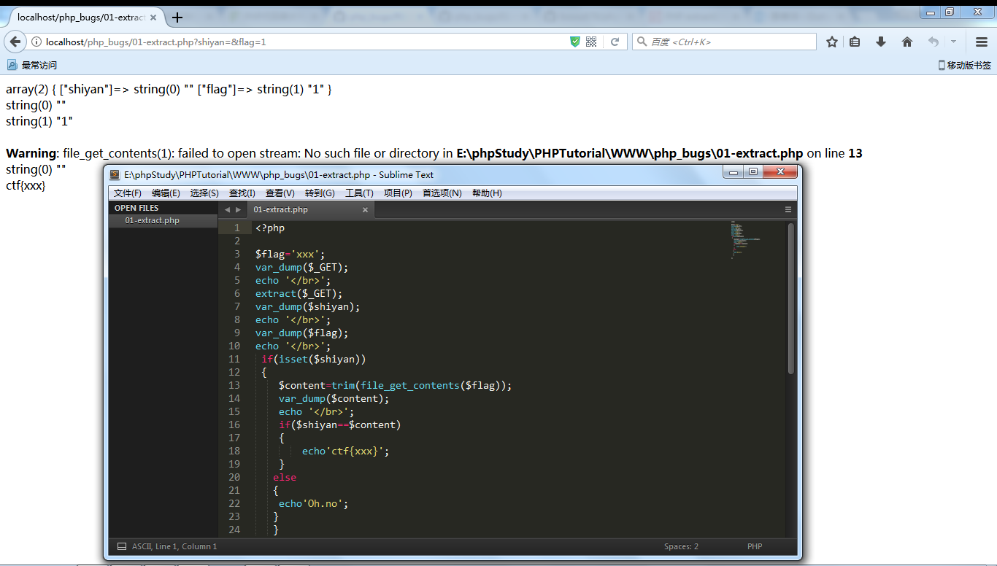
Task: Bookmark this page with the star icon
Action: 832,42
